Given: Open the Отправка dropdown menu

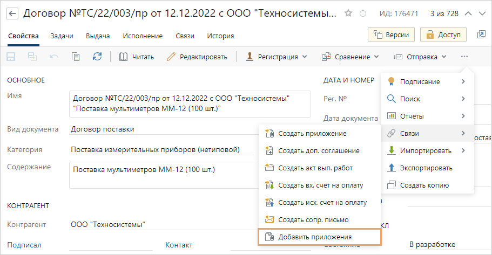Looking at the screenshot, I should [420, 57].
